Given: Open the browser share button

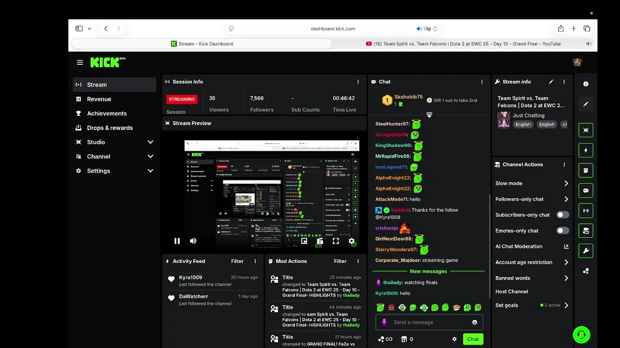Looking at the screenshot, I should point(561,29).
